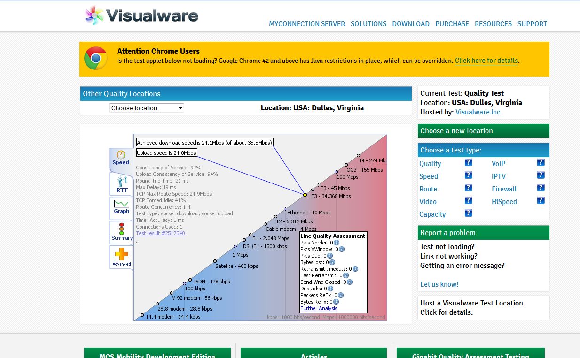Click the Round Trip Time: 21 ms text
The image size is (580, 358).
pyautogui.click(x=162, y=181)
